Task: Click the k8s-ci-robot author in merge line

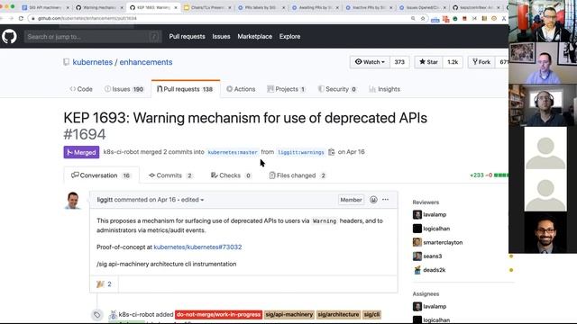Action: pyautogui.click(x=121, y=152)
